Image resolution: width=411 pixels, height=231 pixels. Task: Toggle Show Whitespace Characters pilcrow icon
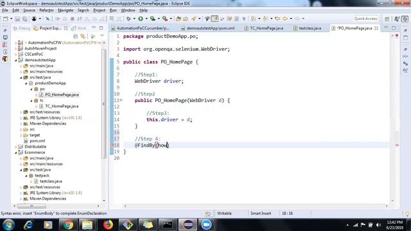coord(244,19)
